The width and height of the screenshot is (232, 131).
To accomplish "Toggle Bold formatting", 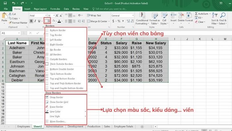I will pyautogui.click(x=31, y=21).
